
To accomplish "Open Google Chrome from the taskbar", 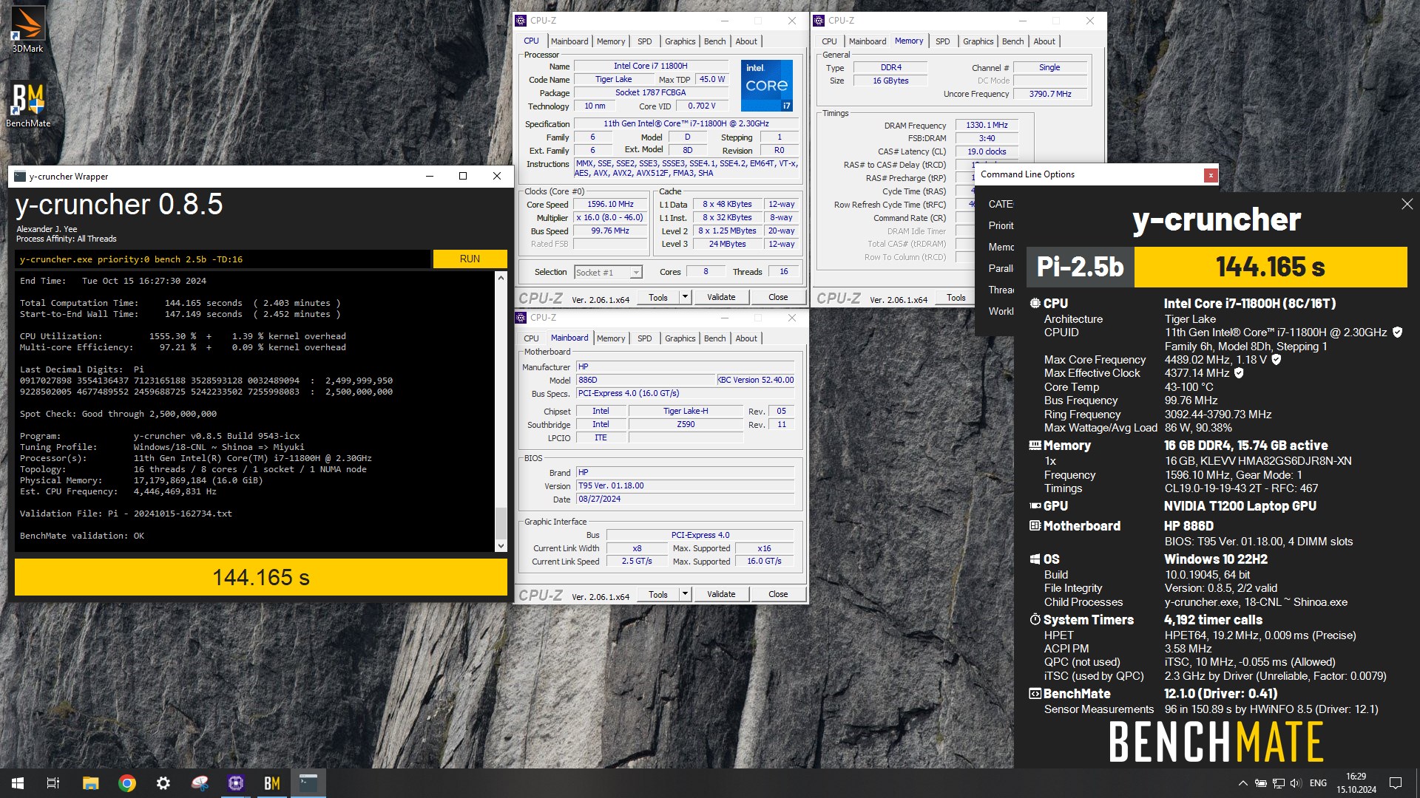I will tap(127, 783).
